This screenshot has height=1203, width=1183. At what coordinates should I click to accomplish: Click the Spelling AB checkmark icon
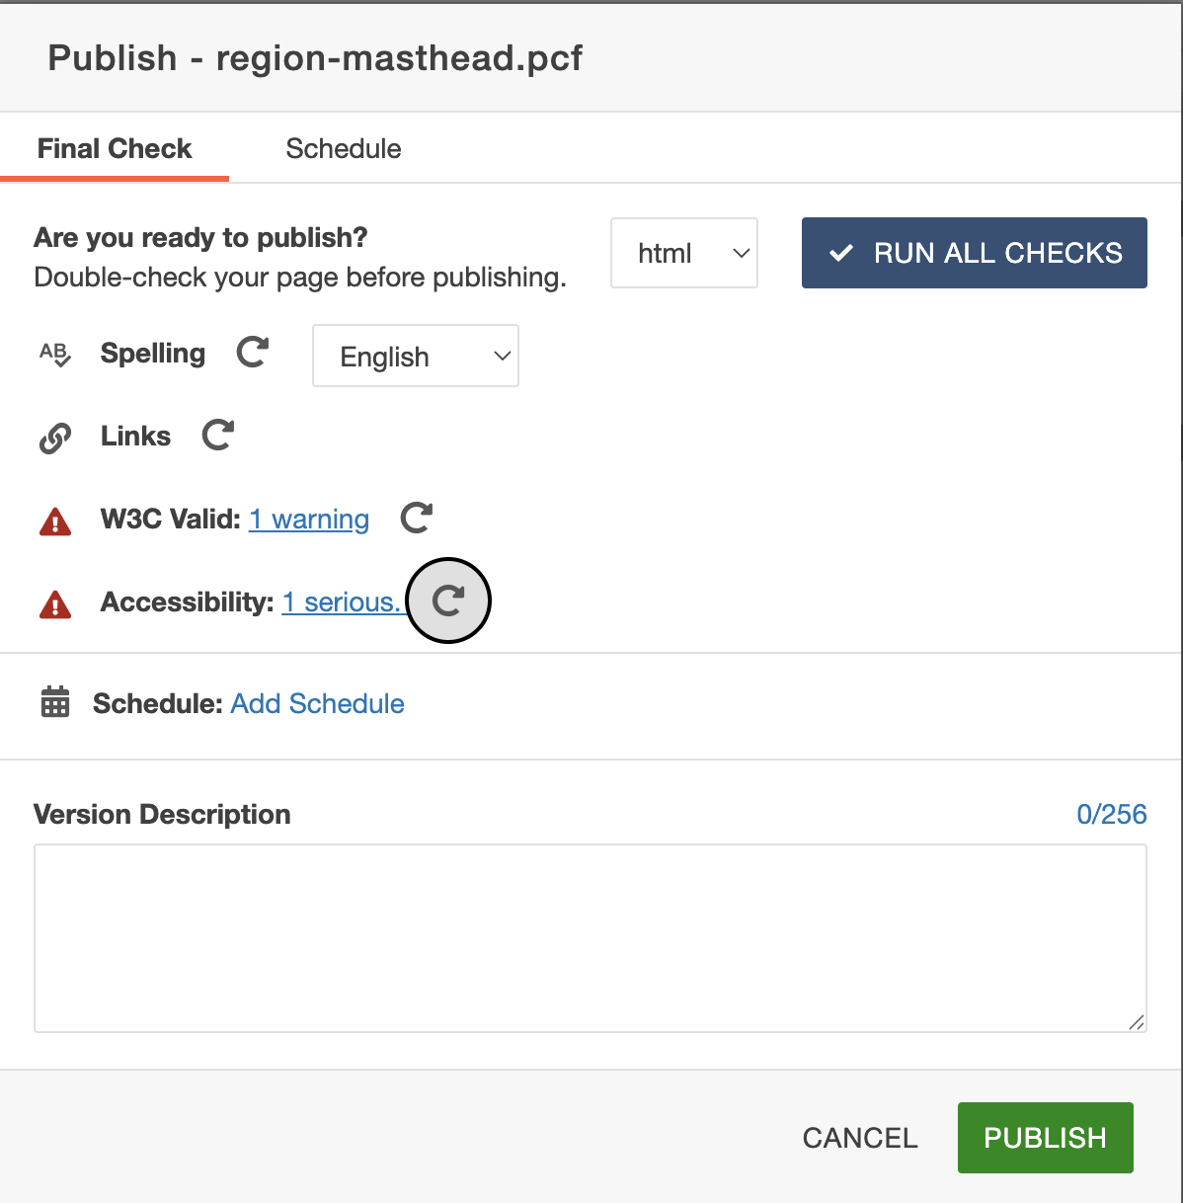55,354
